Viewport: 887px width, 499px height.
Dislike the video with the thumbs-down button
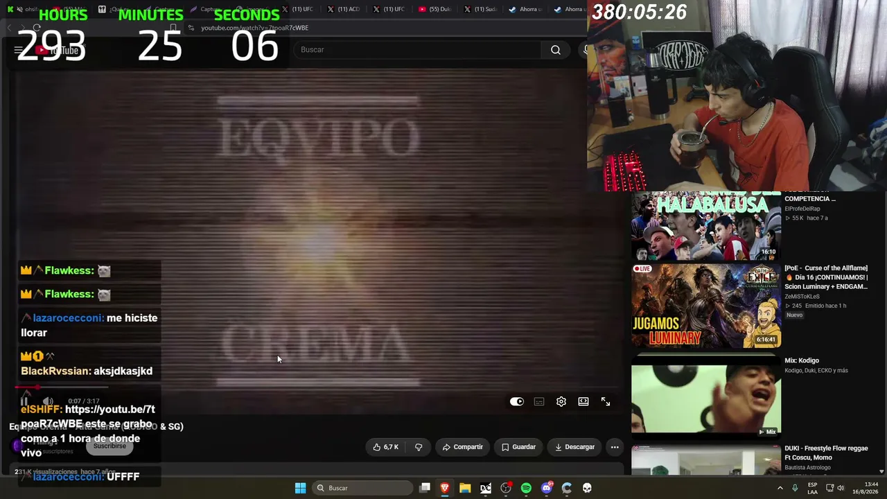419,447
